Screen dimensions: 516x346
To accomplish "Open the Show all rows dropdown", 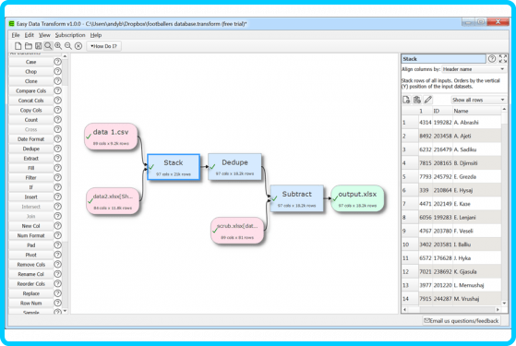I will coord(478,100).
